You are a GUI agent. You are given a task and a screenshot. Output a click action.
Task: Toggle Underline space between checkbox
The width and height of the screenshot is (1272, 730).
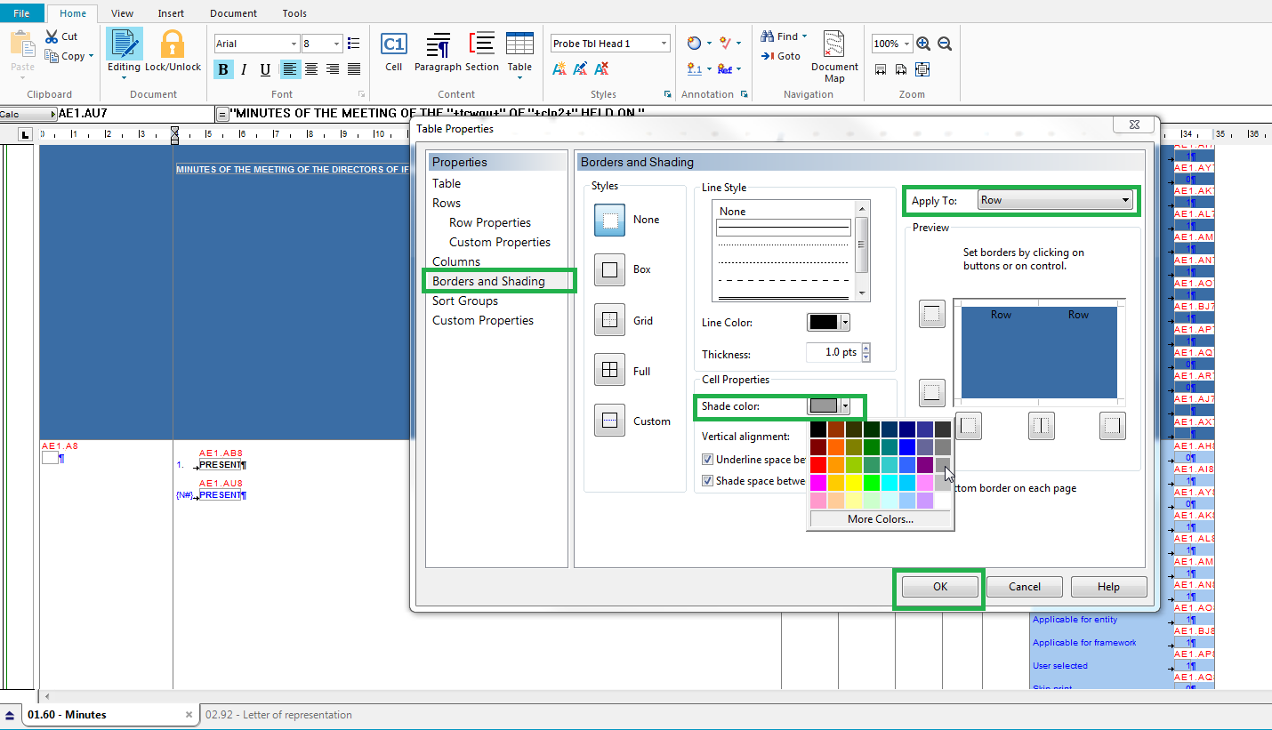(708, 460)
